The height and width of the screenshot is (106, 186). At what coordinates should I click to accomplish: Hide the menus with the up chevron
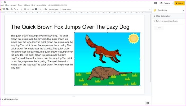point(149,9)
